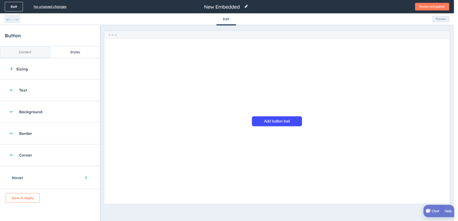Click the New Embedded title text
Screen dimensions: 458x221
click(x=222, y=7)
